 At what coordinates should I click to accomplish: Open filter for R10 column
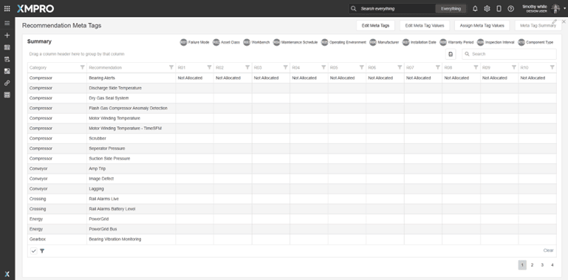click(x=552, y=67)
